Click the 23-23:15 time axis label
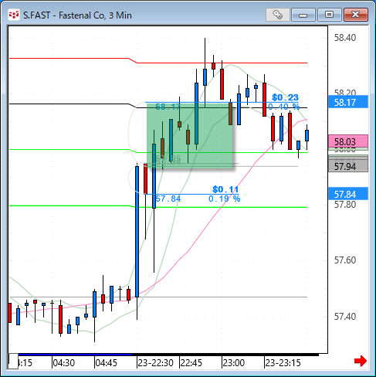The image size is (376, 377). (x=283, y=363)
